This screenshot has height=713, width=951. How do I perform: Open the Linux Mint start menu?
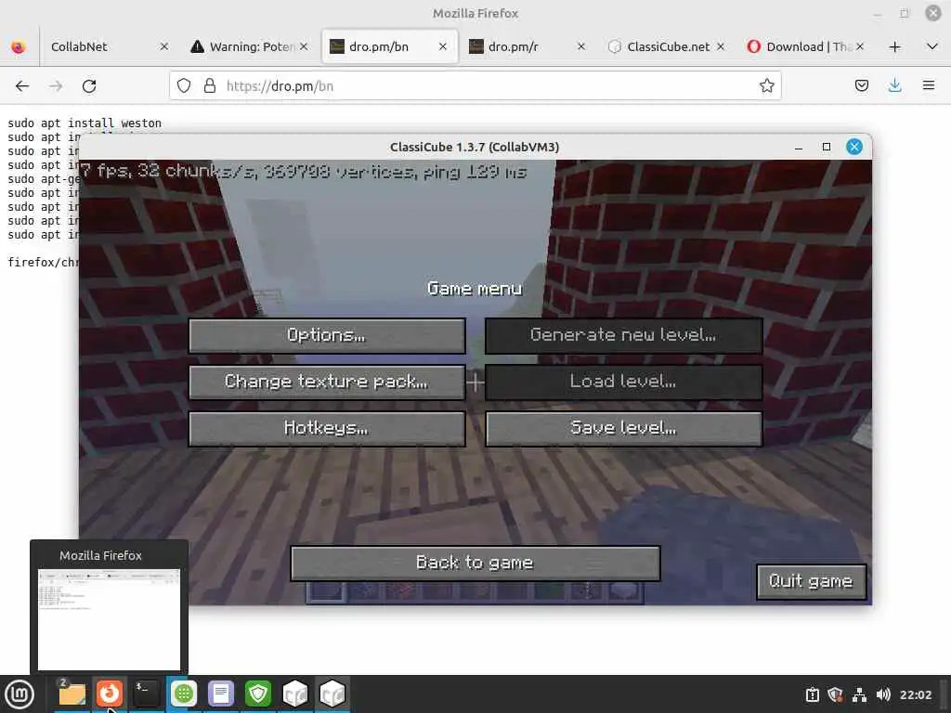20,694
